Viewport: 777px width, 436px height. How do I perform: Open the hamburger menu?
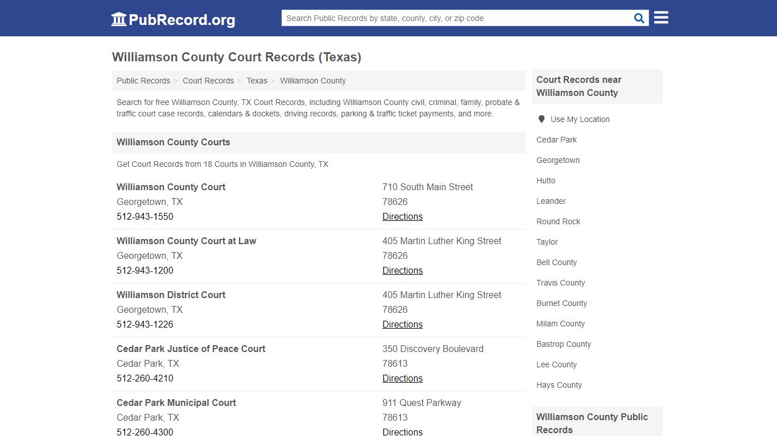click(661, 18)
